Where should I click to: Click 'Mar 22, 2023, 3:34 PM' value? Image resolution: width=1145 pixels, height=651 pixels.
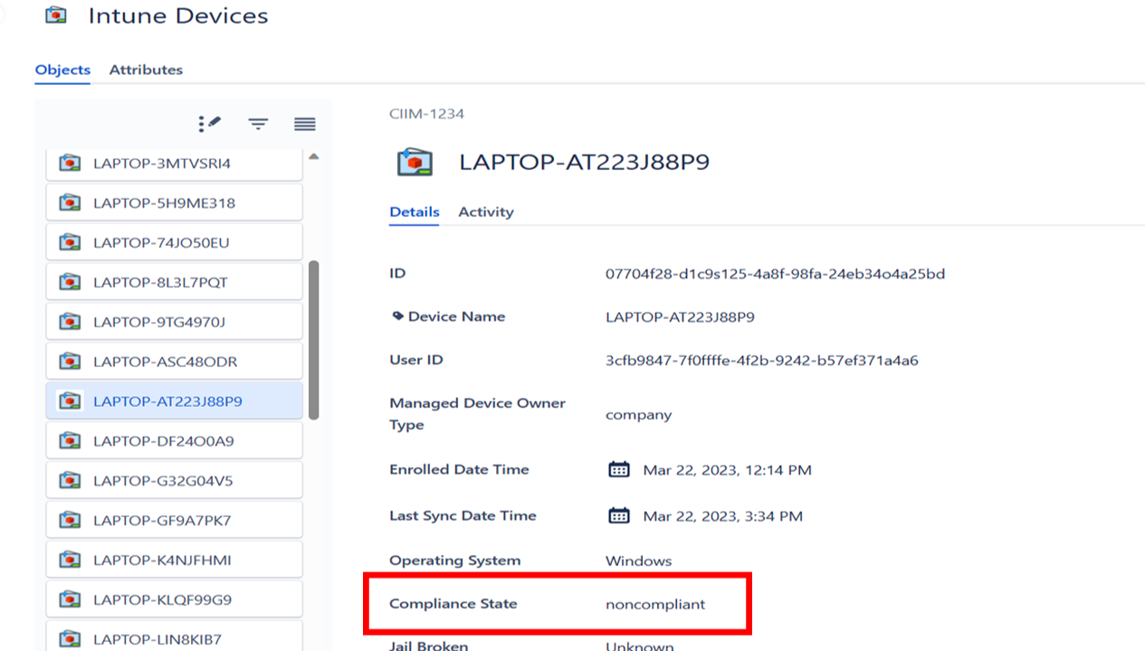[x=722, y=516]
